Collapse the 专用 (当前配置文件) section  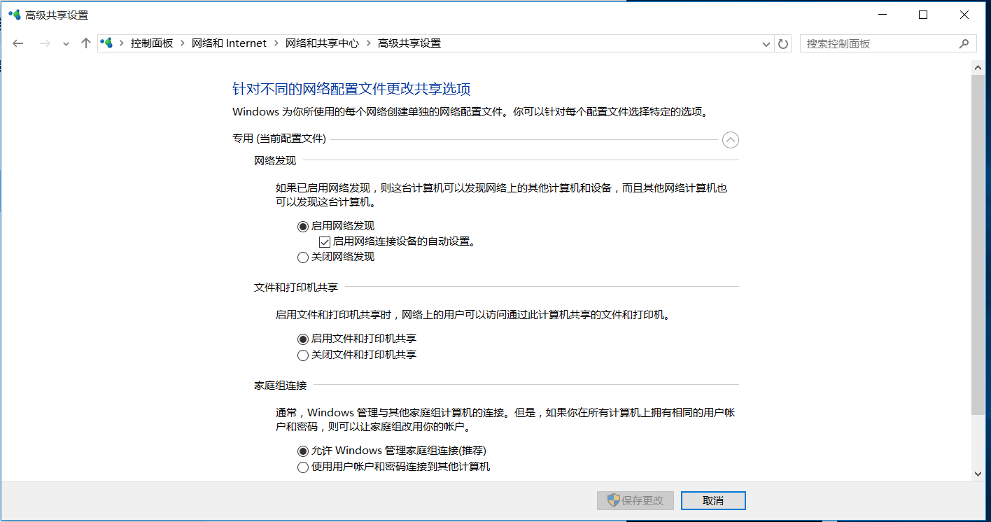[x=730, y=140]
